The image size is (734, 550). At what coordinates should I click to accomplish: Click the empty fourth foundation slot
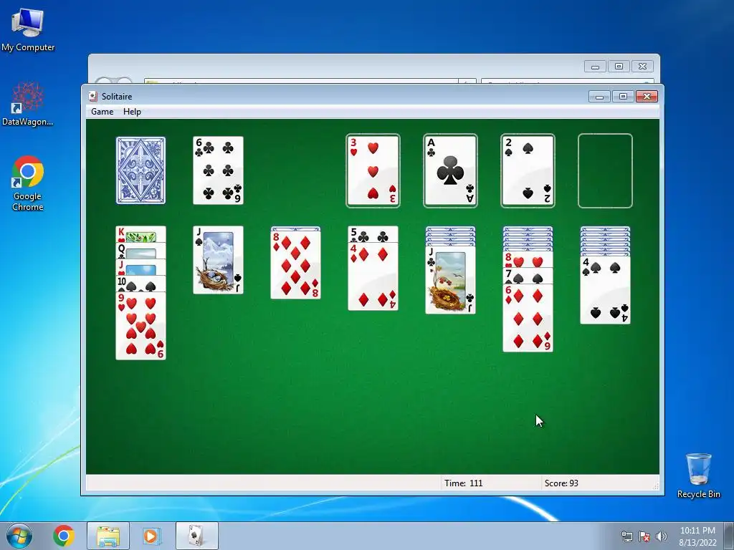click(x=605, y=170)
